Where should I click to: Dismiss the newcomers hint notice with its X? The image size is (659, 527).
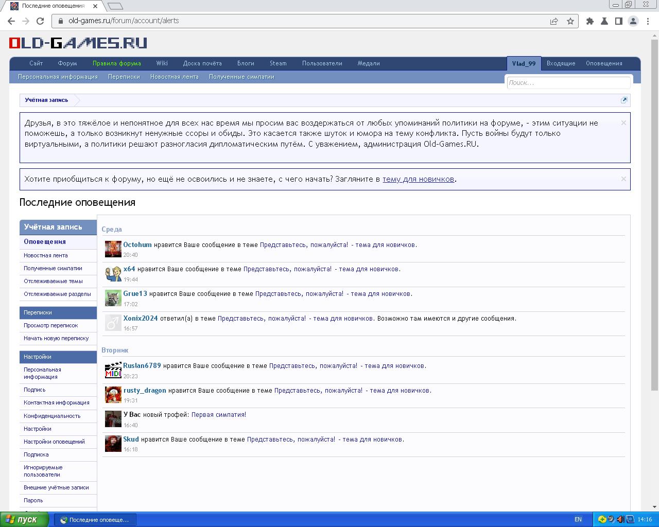[x=623, y=179]
